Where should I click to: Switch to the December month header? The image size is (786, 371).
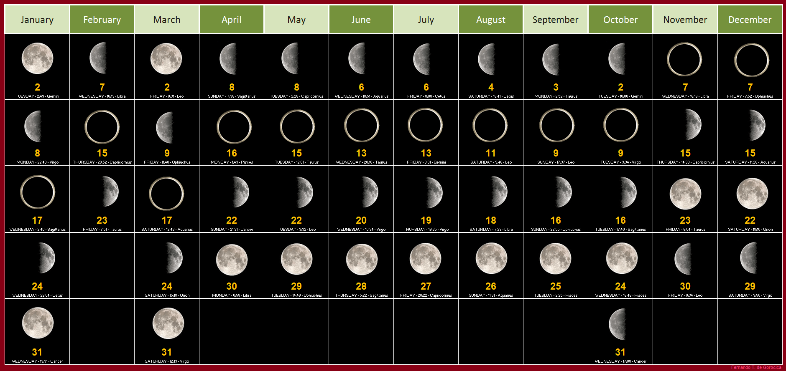(750, 20)
